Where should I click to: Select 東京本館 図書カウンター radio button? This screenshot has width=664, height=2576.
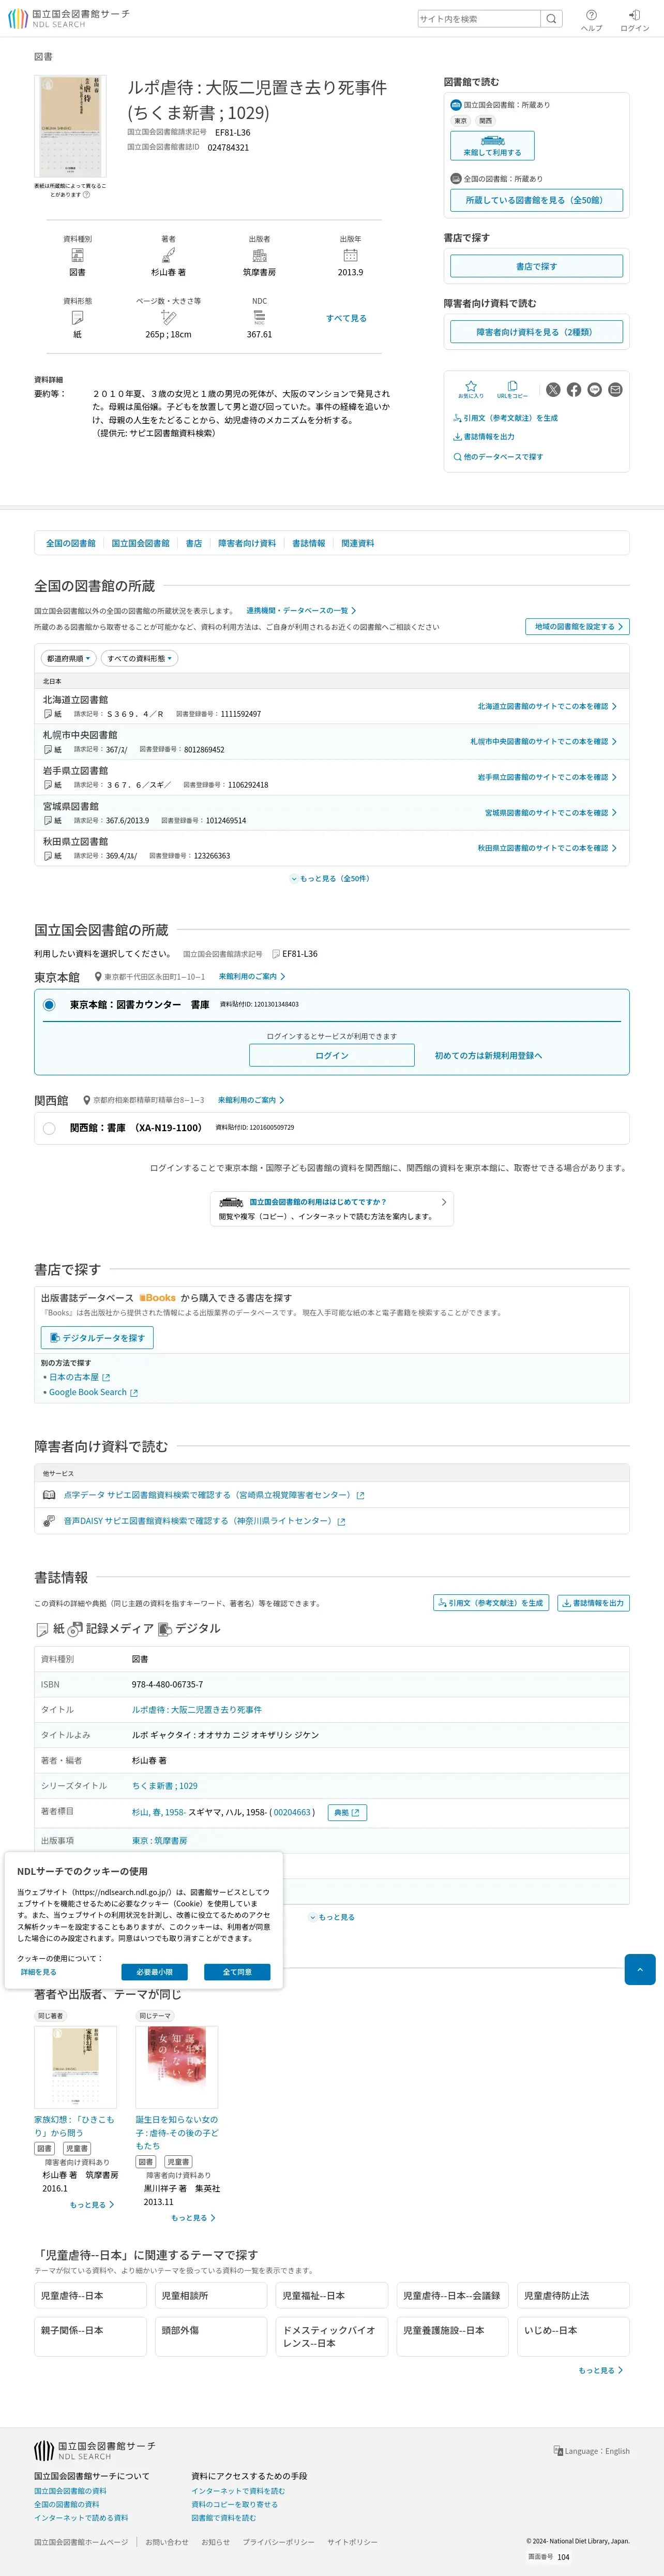(49, 1005)
